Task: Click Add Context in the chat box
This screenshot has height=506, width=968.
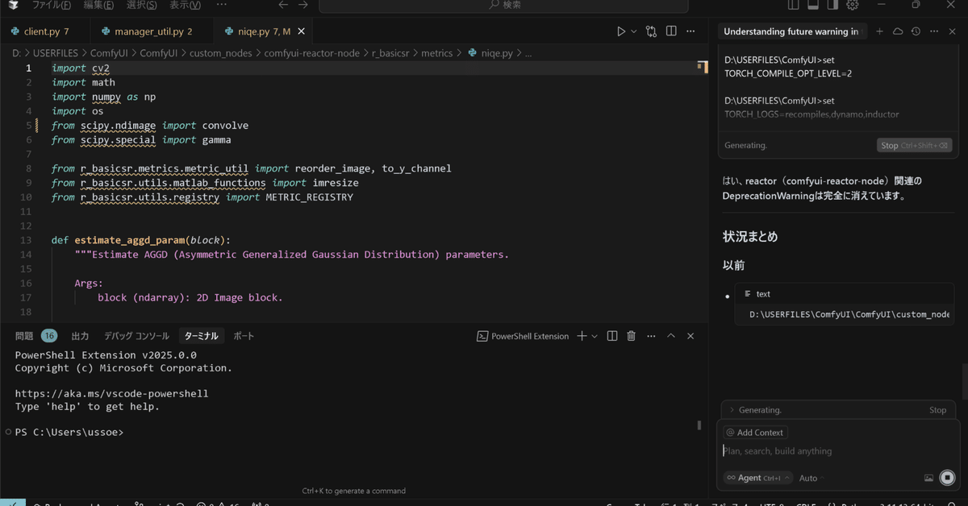Action: click(x=755, y=432)
